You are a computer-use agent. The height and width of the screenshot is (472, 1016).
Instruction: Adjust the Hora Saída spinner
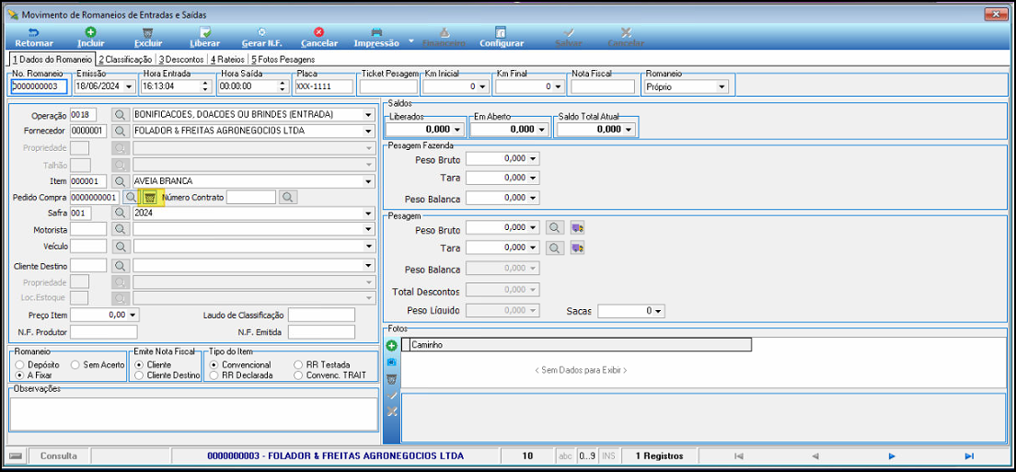(x=283, y=86)
